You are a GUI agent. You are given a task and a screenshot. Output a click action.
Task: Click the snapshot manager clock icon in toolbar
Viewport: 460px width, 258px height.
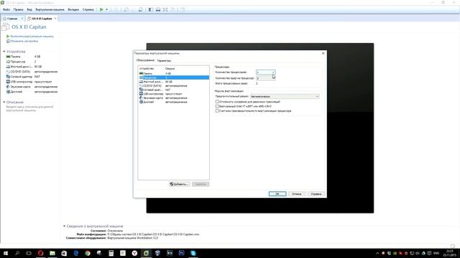[141, 9]
